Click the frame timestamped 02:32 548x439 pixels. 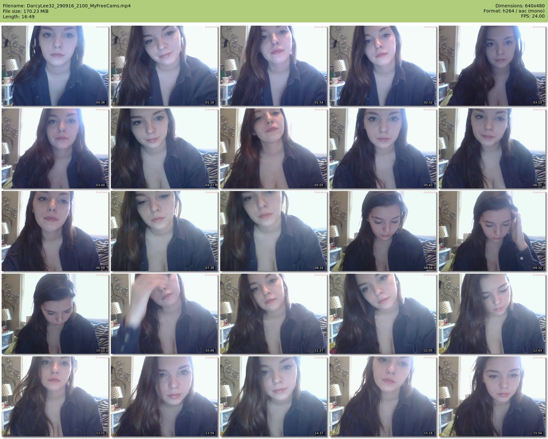click(383, 66)
